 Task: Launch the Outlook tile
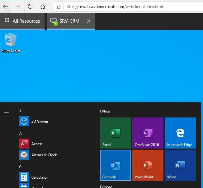[x=116, y=165]
